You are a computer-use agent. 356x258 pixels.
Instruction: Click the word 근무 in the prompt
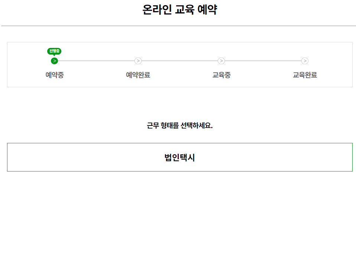coord(153,125)
